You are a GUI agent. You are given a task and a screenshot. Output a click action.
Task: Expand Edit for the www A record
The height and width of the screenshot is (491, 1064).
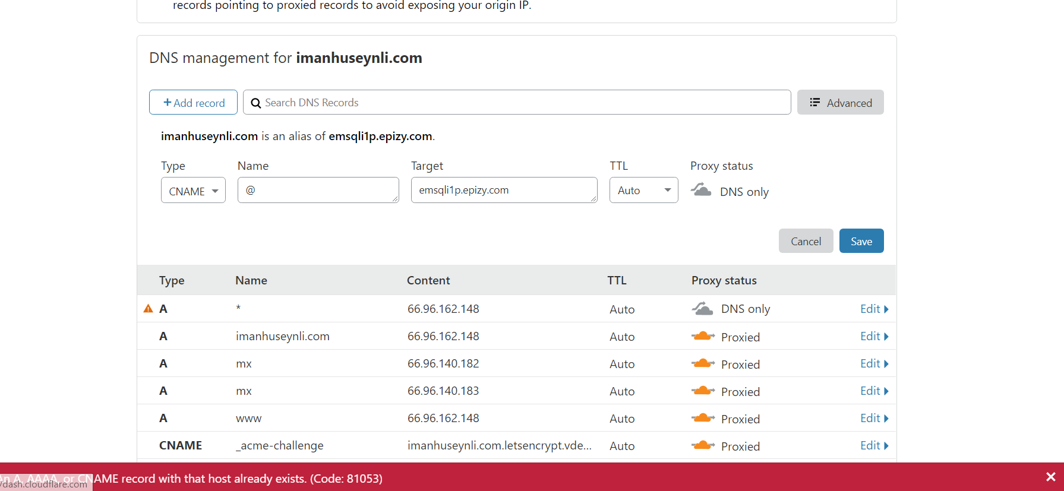874,419
